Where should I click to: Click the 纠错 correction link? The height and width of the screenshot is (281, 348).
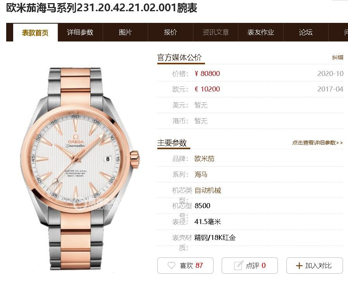click(x=338, y=57)
